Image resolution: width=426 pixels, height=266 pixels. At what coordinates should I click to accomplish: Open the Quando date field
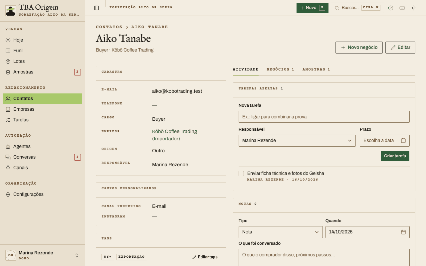pos(367,232)
